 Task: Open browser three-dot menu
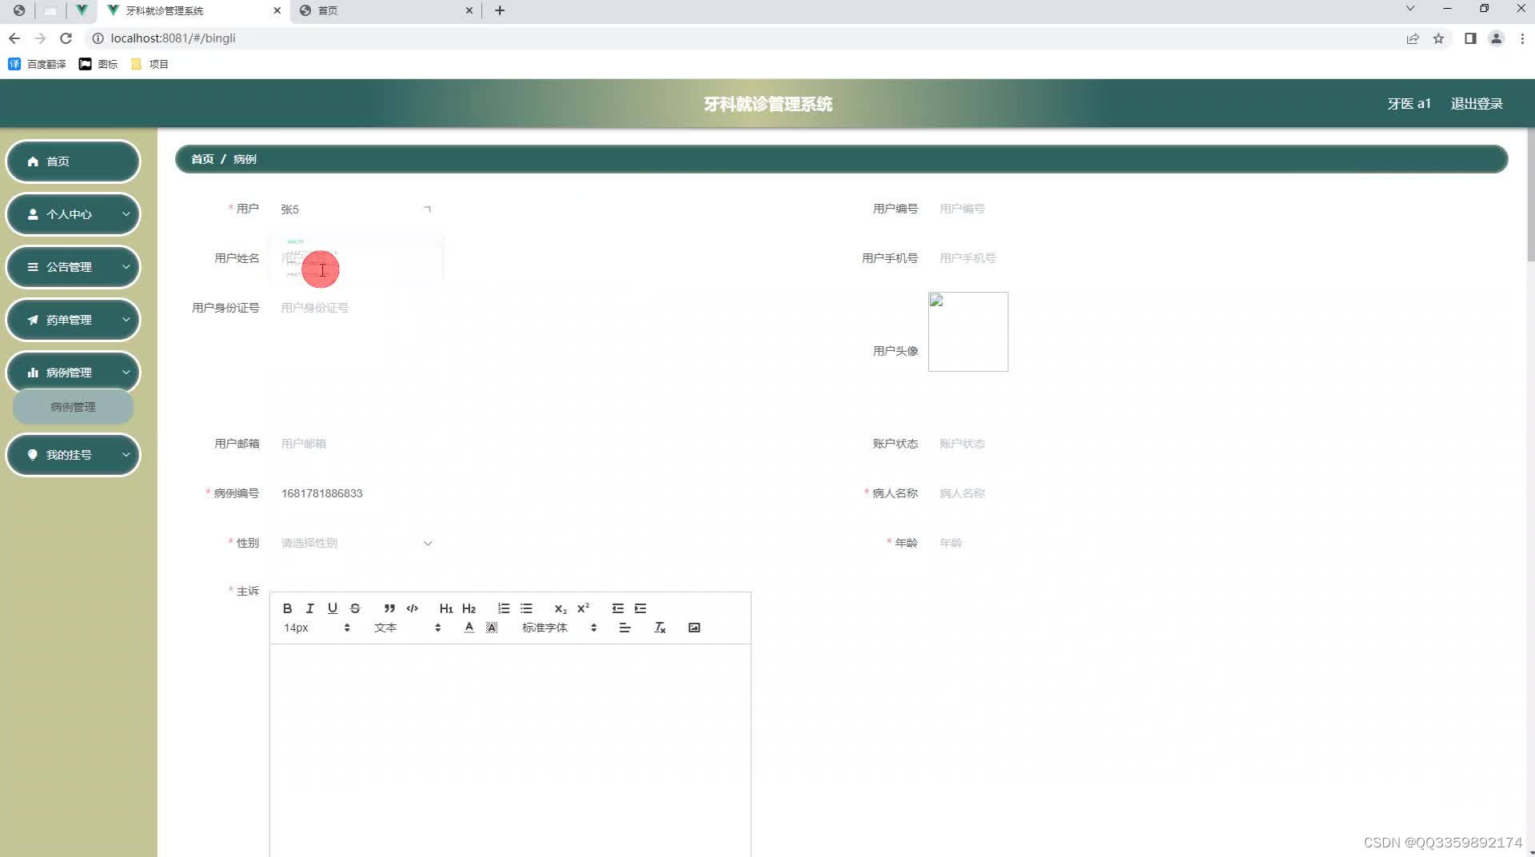pyautogui.click(x=1522, y=38)
